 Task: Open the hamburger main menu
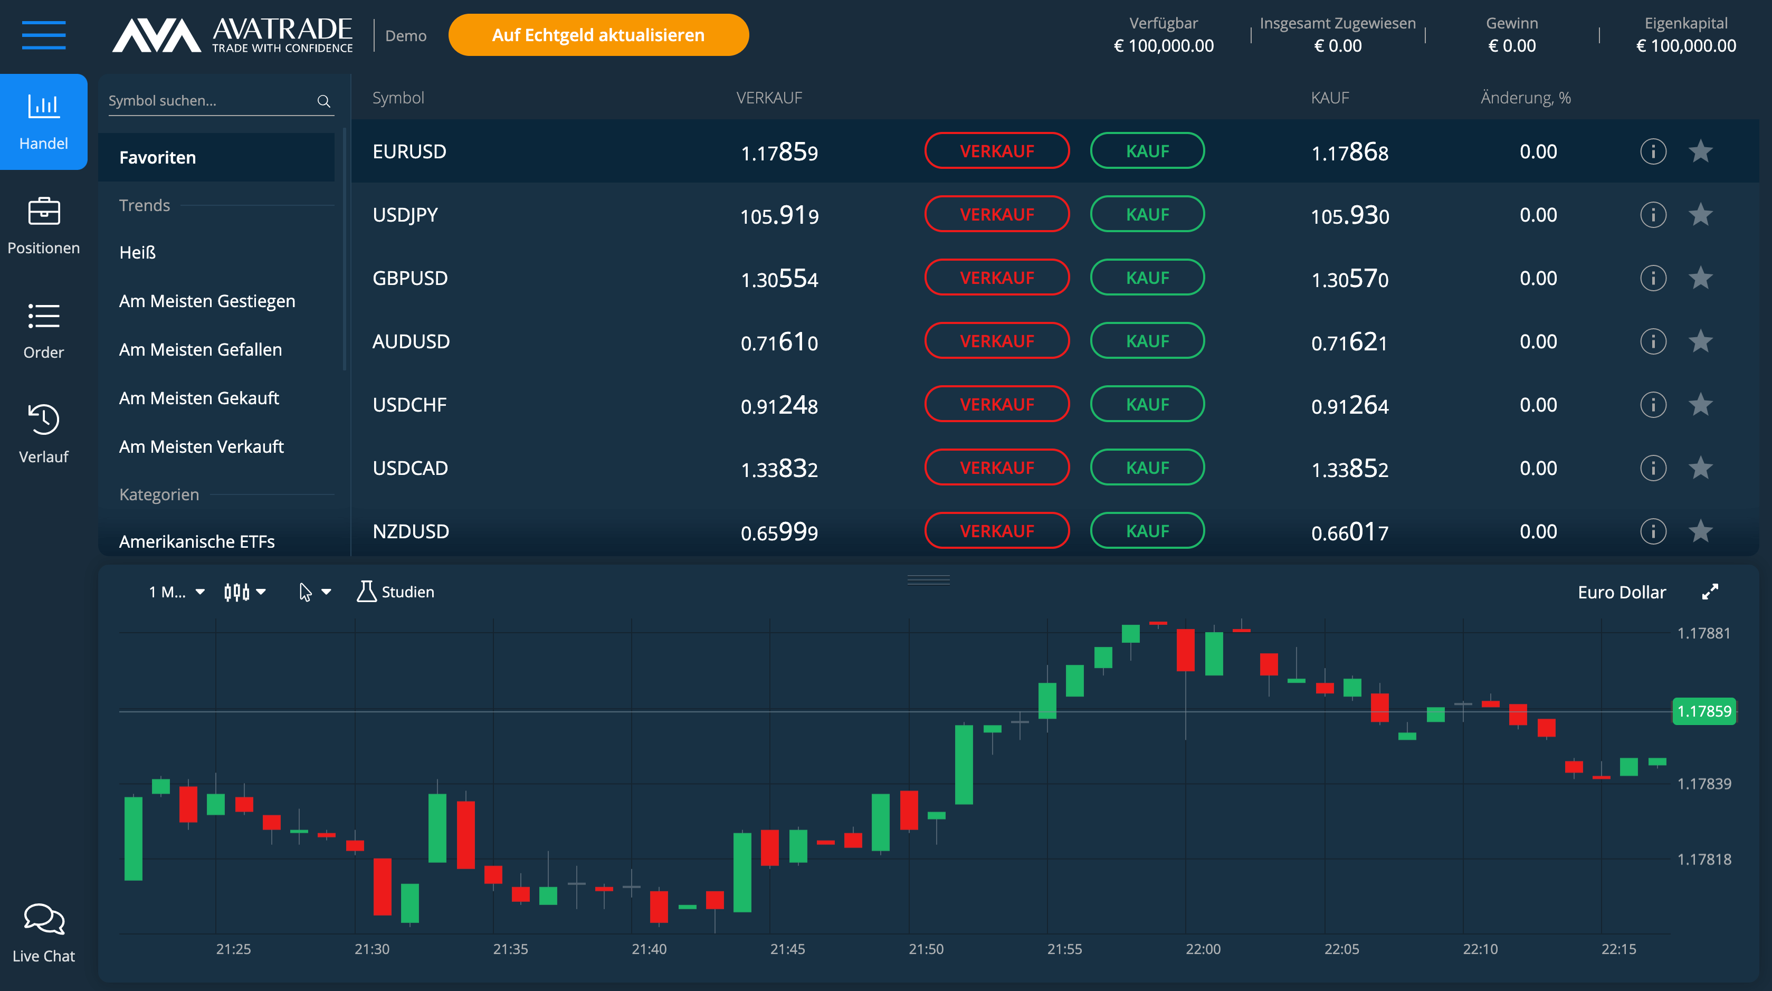pyautogui.click(x=43, y=35)
